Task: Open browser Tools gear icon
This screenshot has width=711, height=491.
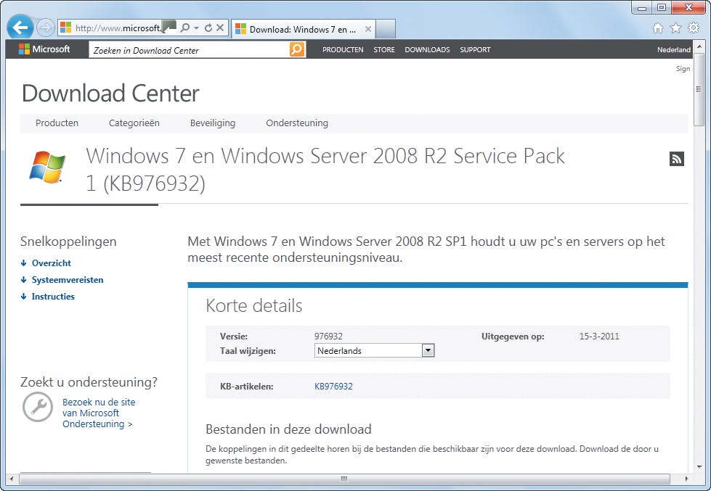Action: [x=694, y=28]
